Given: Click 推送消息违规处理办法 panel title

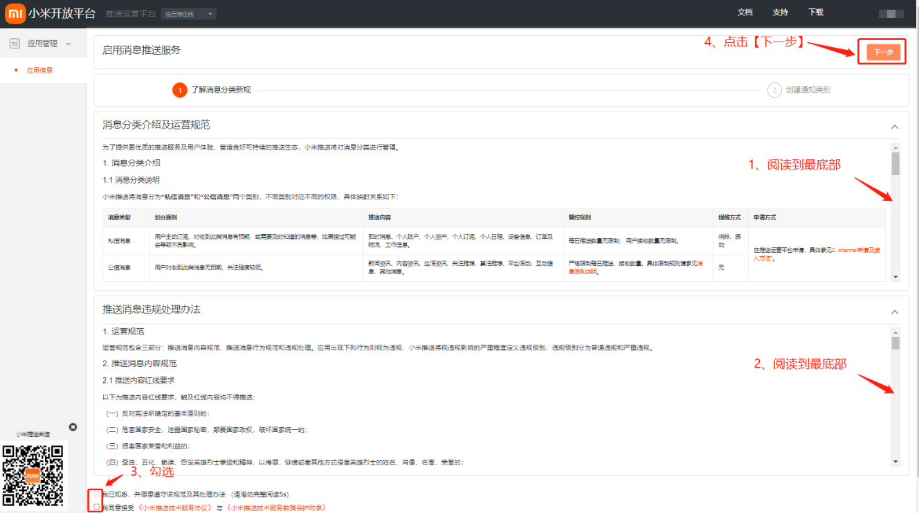Looking at the screenshot, I should [x=152, y=309].
